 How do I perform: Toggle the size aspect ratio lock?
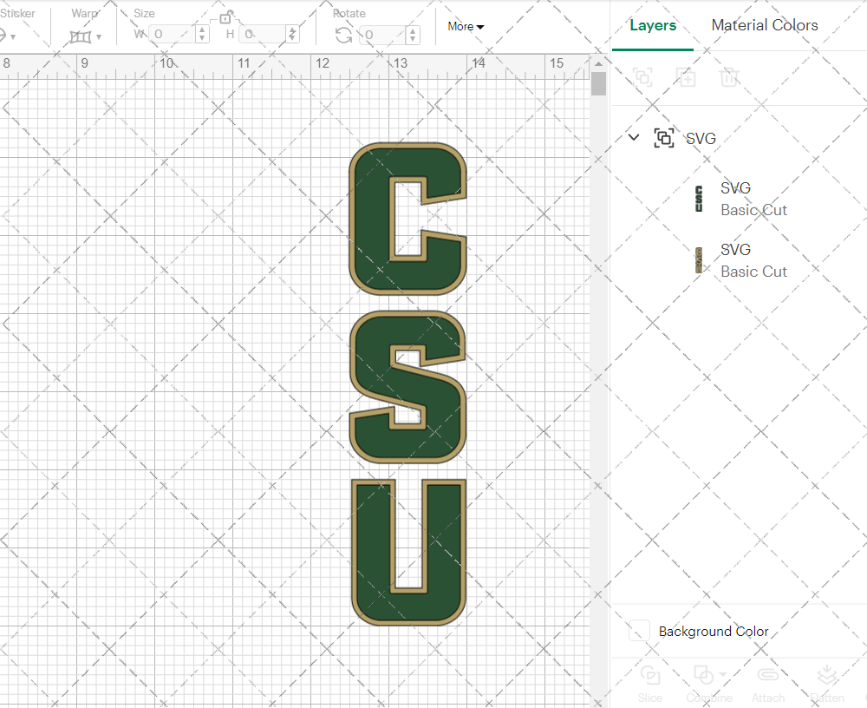tap(225, 17)
